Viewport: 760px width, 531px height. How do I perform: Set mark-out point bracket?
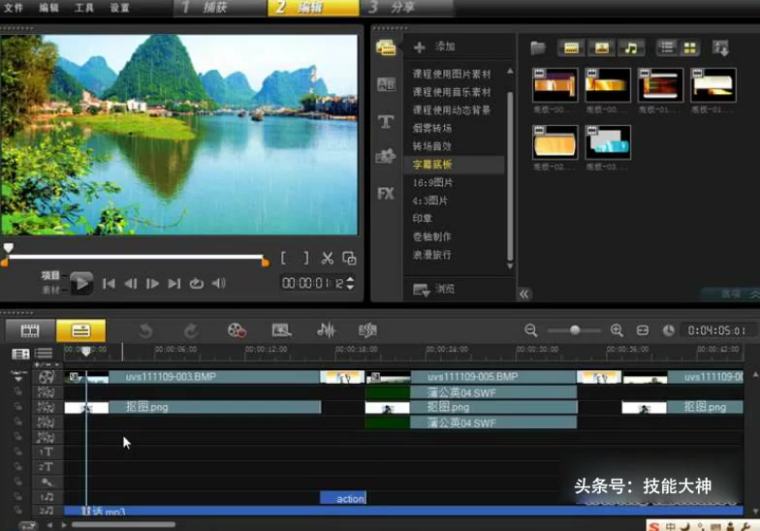pos(306,258)
